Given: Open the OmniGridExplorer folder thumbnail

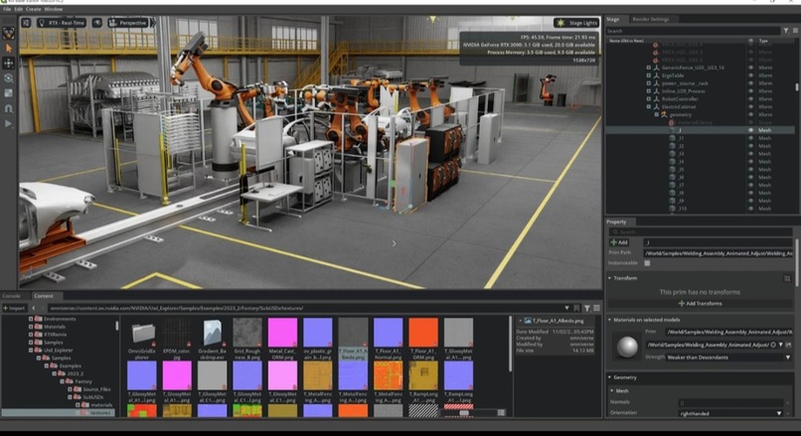Looking at the screenshot, I should pyautogui.click(x=142, y=334).
